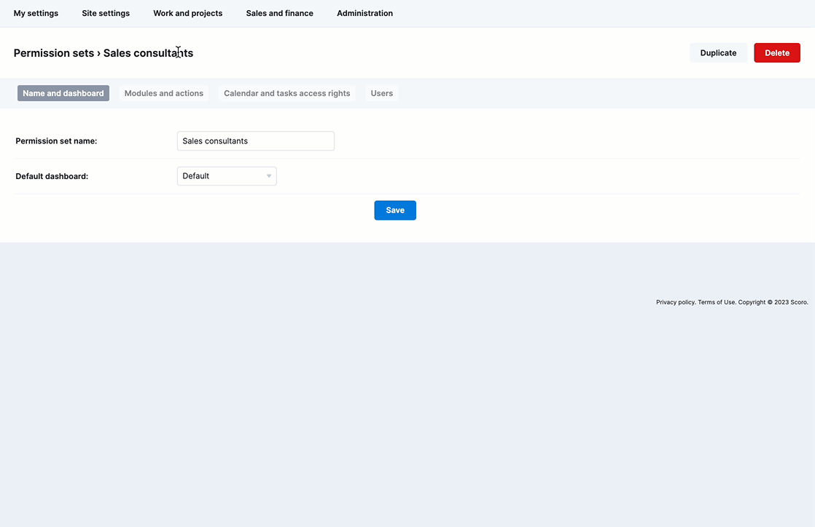Image resolution: width=815 pixels, height=527 pixels.
Task: Click the red Delete button
Action: 777,53
